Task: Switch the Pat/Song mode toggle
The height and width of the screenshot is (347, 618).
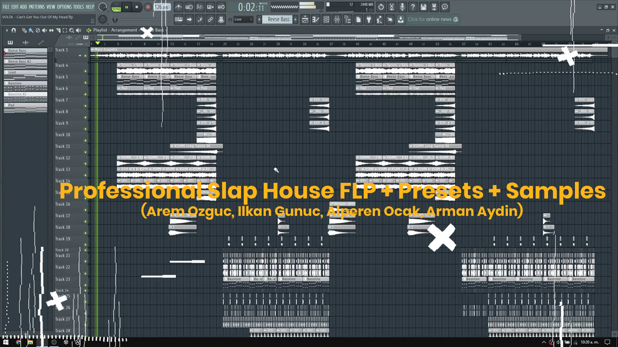Action: (x=116, y=7)
